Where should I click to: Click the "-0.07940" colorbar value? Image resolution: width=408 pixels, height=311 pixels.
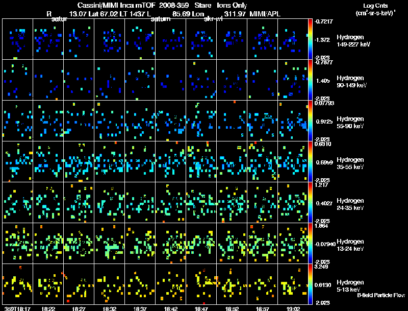pyautogui.click(x=325, y=244)
